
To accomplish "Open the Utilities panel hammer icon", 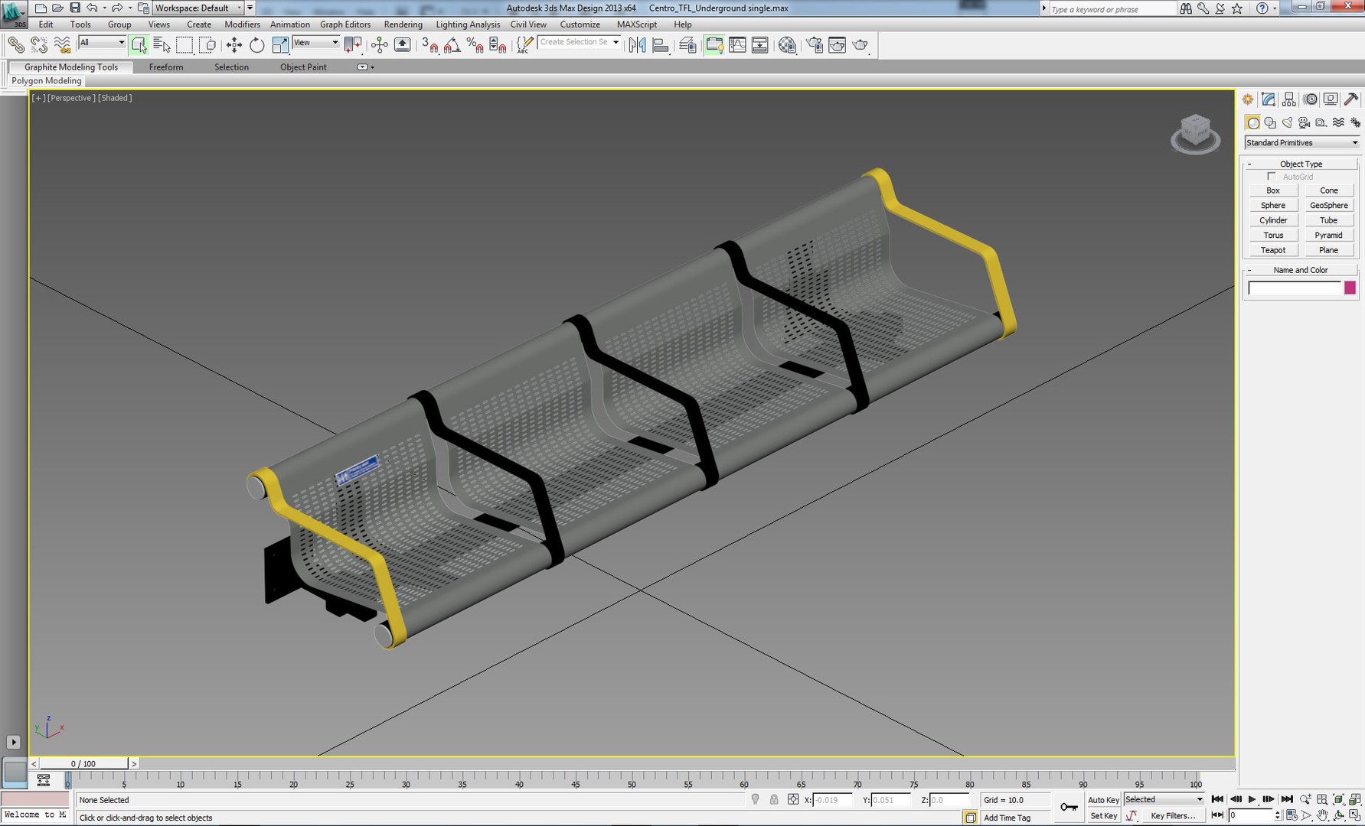I will click(1351, 99).
